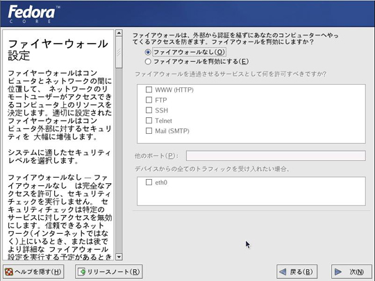Click the help panel scroll-up arrow

(119, 33)
